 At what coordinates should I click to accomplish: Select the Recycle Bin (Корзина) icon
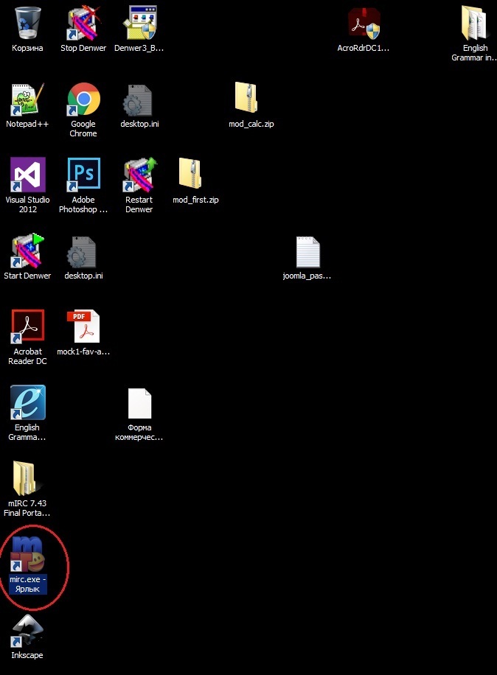[27, 24]
